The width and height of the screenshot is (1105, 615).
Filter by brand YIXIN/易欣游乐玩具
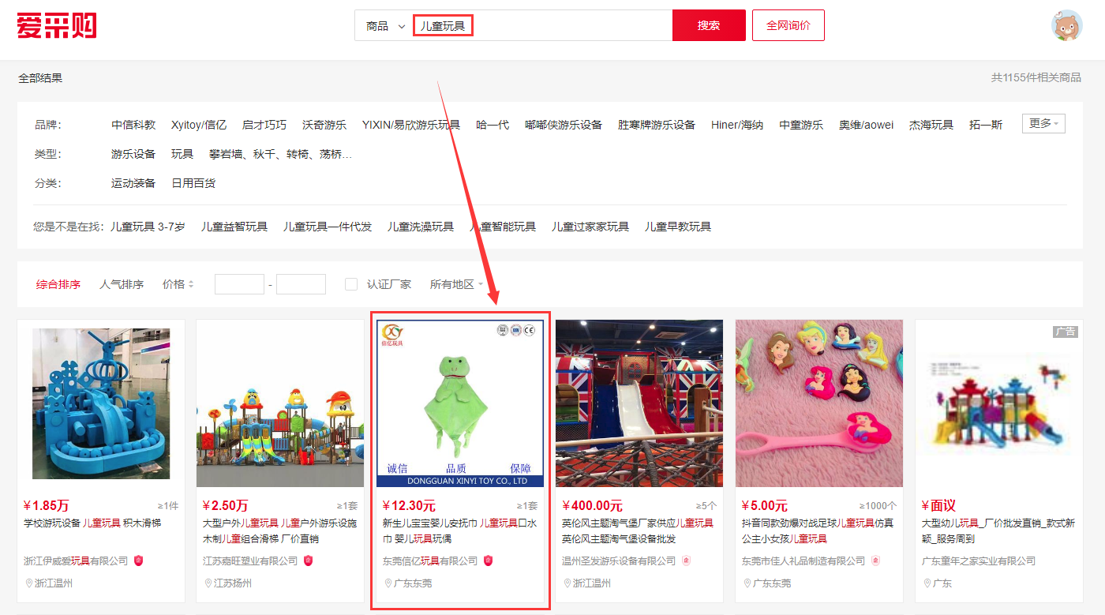(x=411, y=125)
